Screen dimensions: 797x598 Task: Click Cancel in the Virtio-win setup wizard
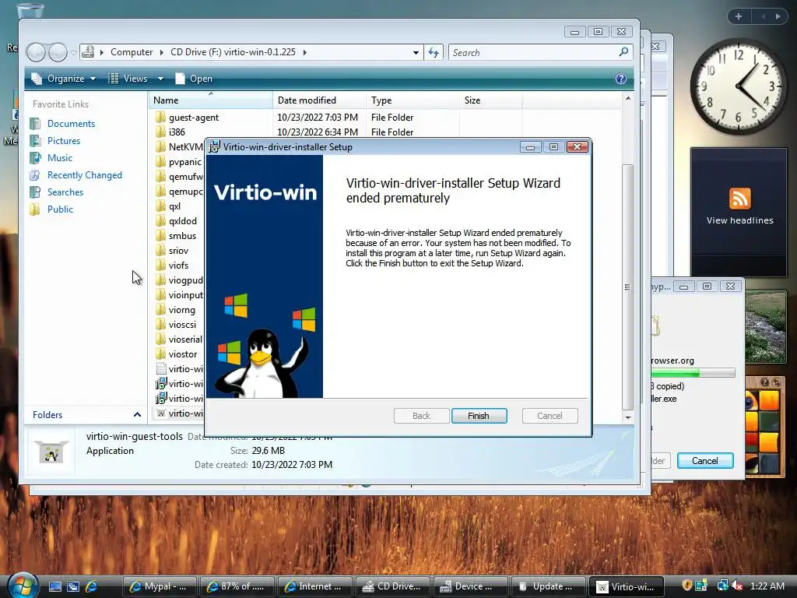tap(550, 416)
